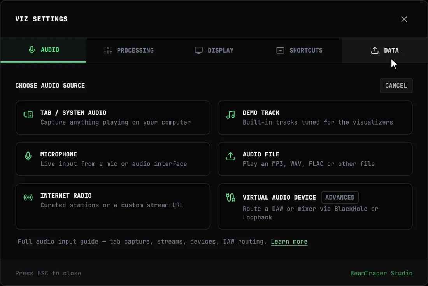
Task: Click the Choose Audio Source heading
Action: [50, 86]
